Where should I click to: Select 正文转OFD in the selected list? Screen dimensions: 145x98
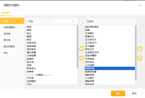[110, 43]
